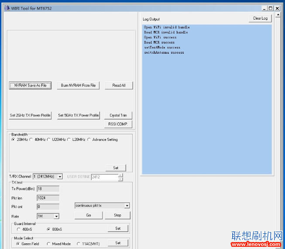Screen dimensions: 285x249
Task: Open the Rate dropdown
Action: (x=57, y=216)
